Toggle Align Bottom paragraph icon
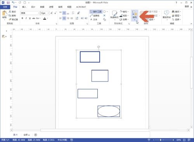Viewport: 194px width, 142px height. click(x=68, y=13)
